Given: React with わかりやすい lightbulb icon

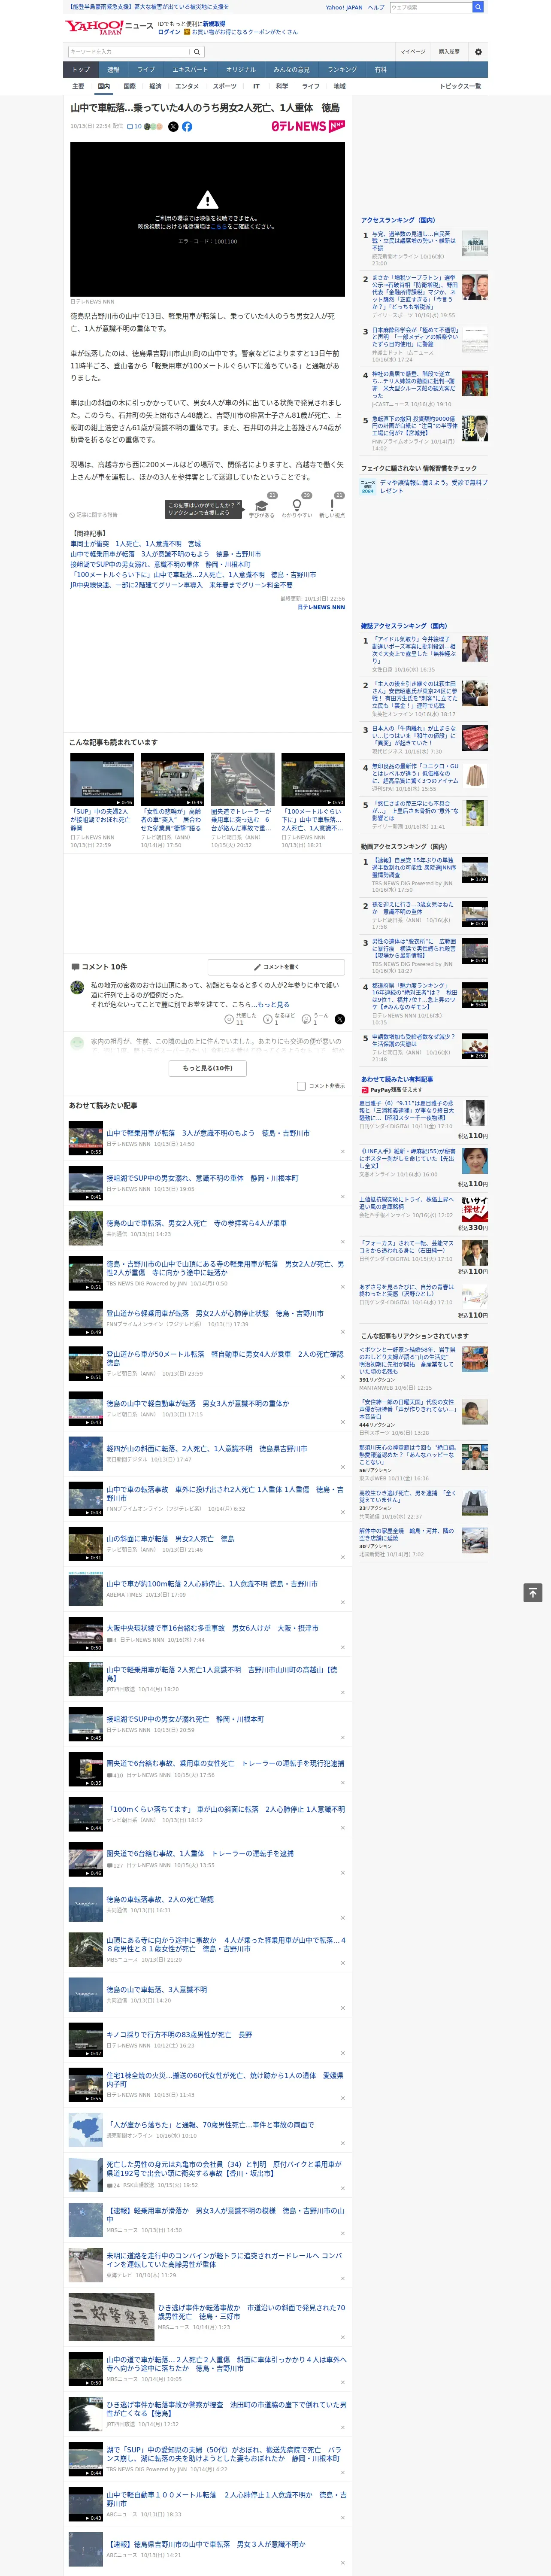Looking at the screenshot, I should pos(297,506).
